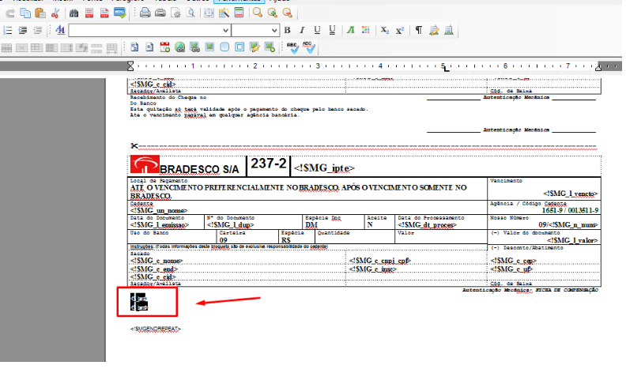Click the plain magnifier zoom icon
This screenshot has height=369, width=626.
[x=258, y=13]
